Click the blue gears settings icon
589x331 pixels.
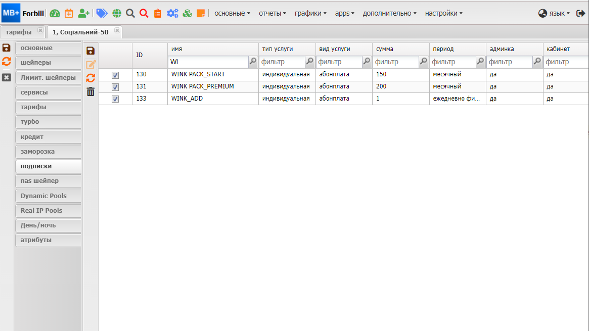pos(172,14)
